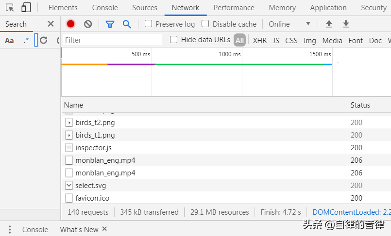Filter requests by XHR type

click(x=260, y=41)
